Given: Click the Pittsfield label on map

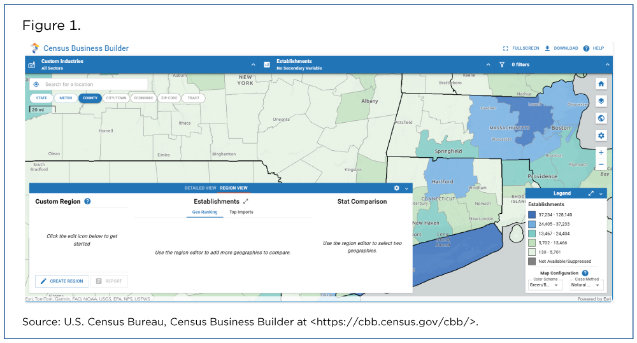Looking at the screenshot, I should pos(403,122).
